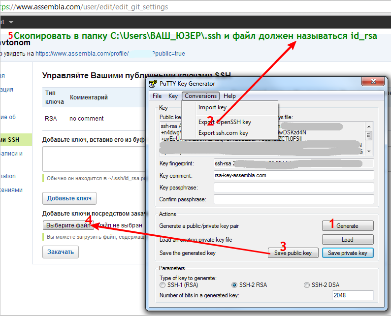The height and width of the screenshot is (316, 391).
Task: Choose Export OpenSSH key
Action: pyautogui.click(x=225, y=122)
